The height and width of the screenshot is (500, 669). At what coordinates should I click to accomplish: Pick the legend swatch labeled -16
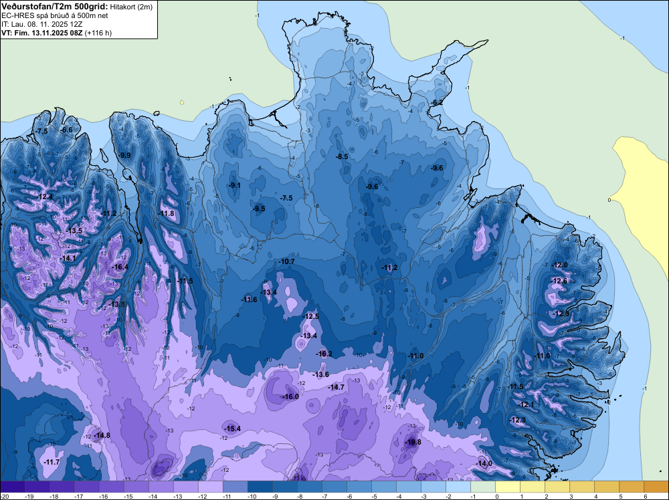(111, 487)
